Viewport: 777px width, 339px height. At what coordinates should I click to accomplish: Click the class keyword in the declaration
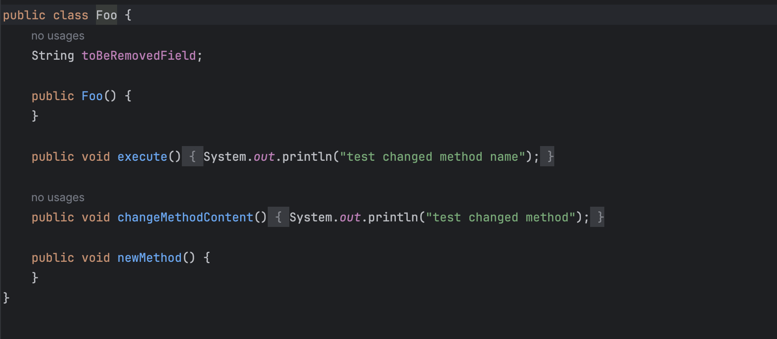[x=70, y=15]
